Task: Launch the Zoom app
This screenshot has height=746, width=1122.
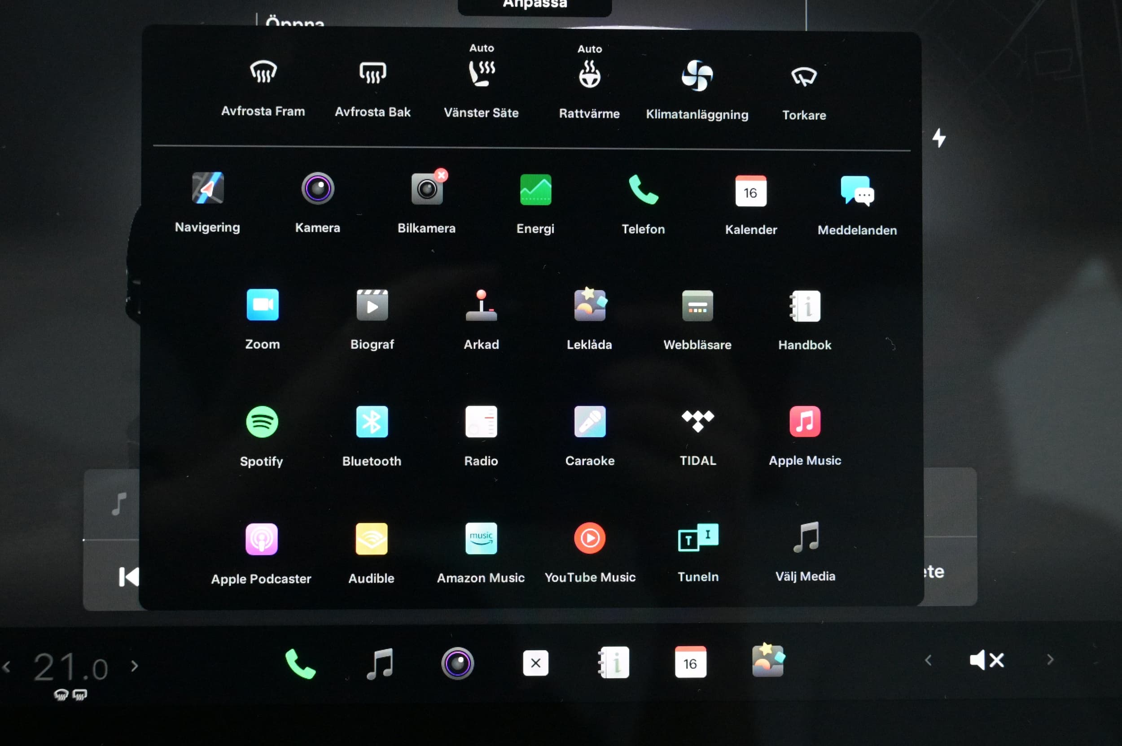Action: tap(262, 305)
